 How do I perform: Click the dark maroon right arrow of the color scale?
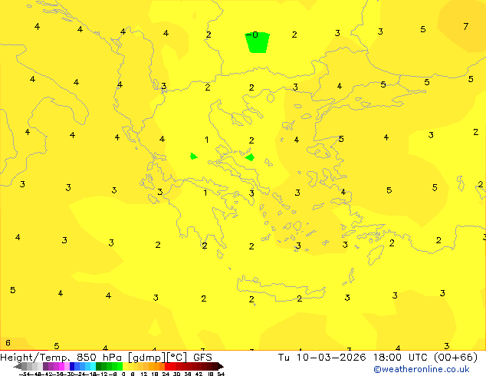coord(221,367)
